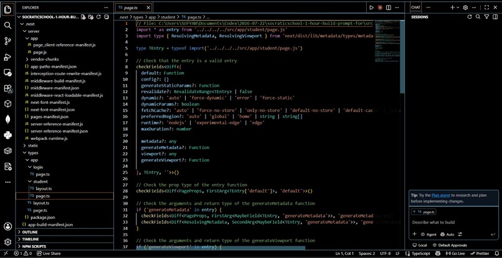Screen dimensions: 502x258
Task: Expand the TIMELINE section
Action: (65, 239)
